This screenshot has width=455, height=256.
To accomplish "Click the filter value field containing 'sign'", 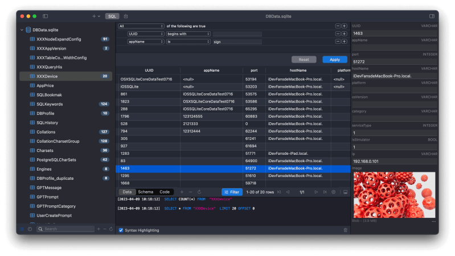I will tap(237, 42).
